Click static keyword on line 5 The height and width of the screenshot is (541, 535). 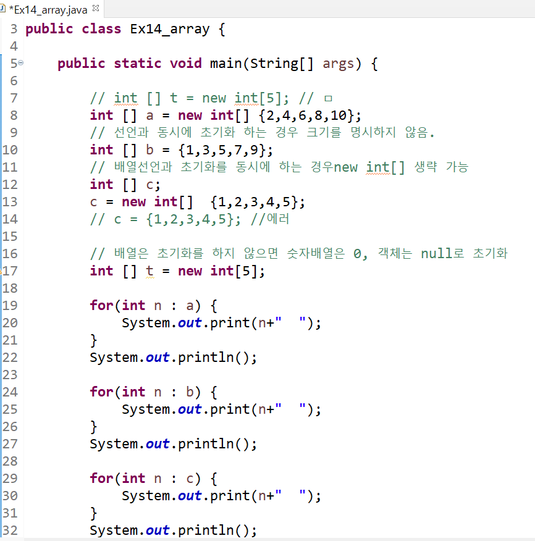click(x=137, y=64)
